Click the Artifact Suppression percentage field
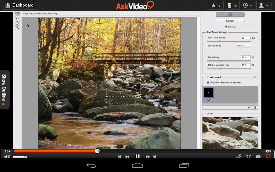 245,65
